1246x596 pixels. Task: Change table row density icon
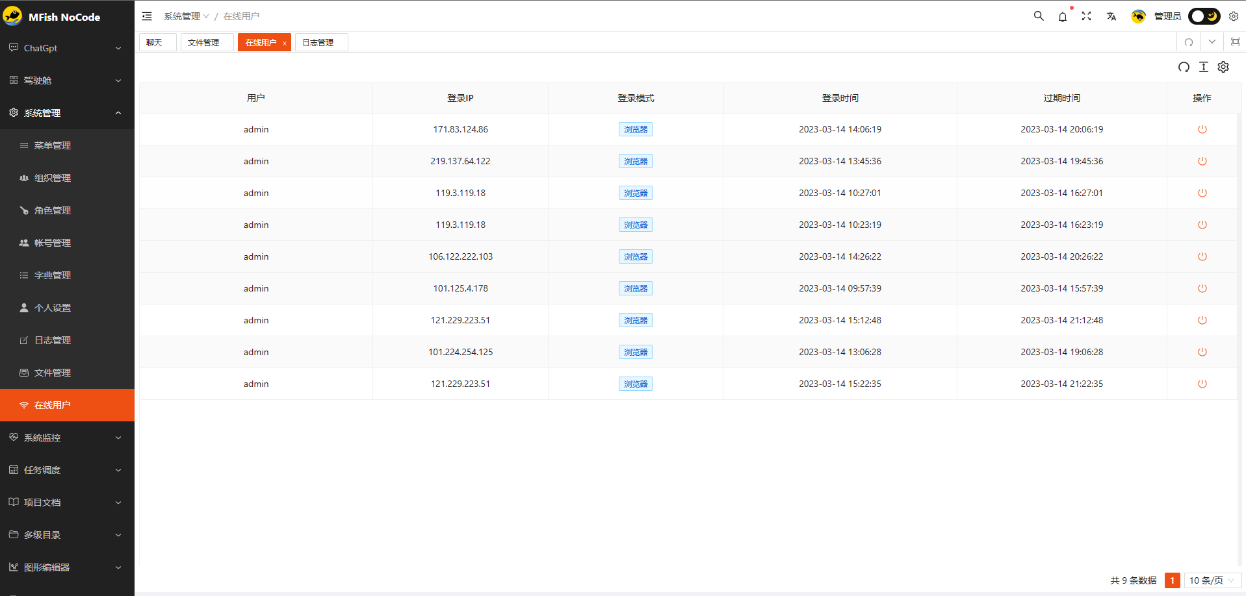click(x=1204, y=67)
